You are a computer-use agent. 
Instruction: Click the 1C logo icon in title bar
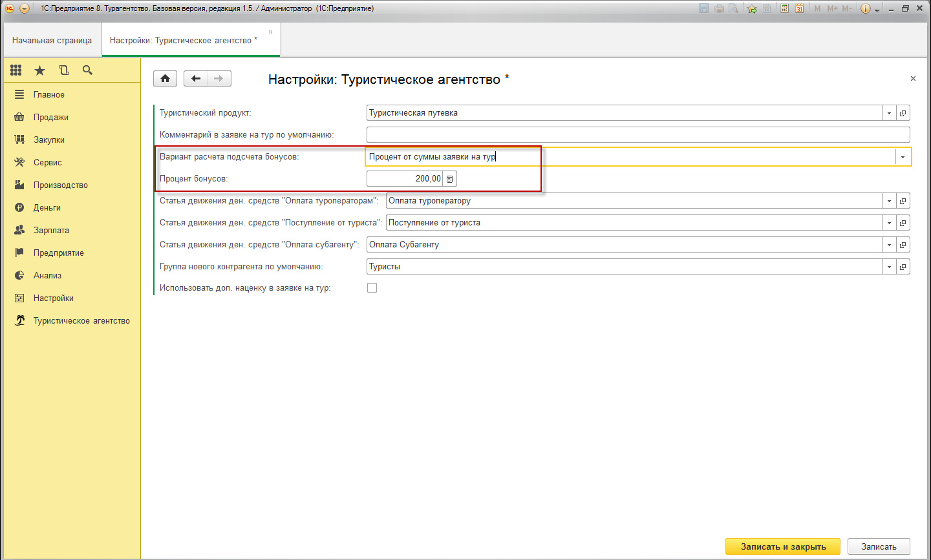(10, 8)
